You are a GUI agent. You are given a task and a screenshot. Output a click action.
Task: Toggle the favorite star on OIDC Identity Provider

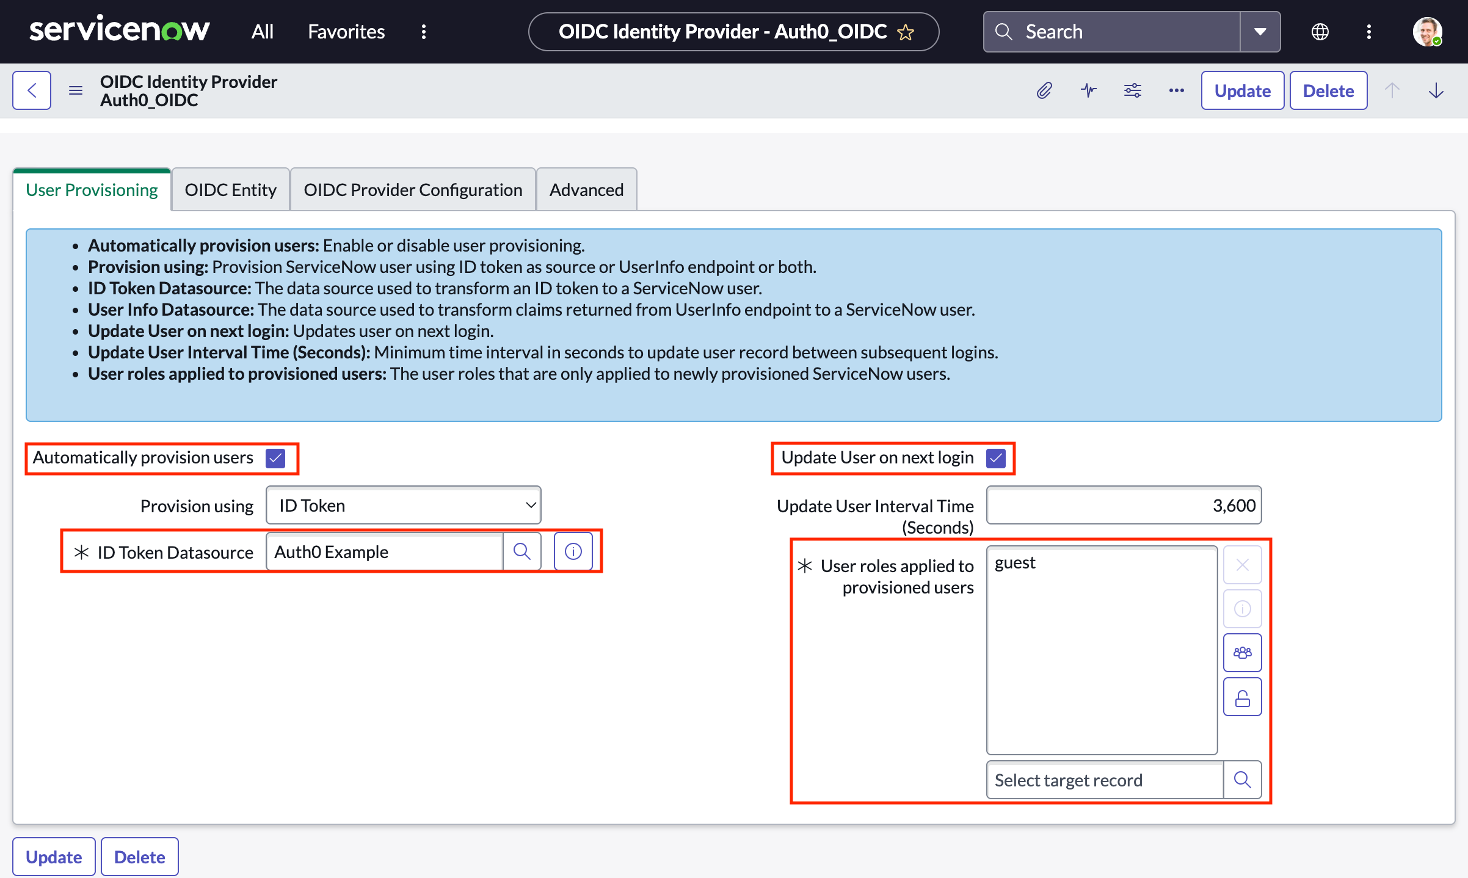pos(906,32)
